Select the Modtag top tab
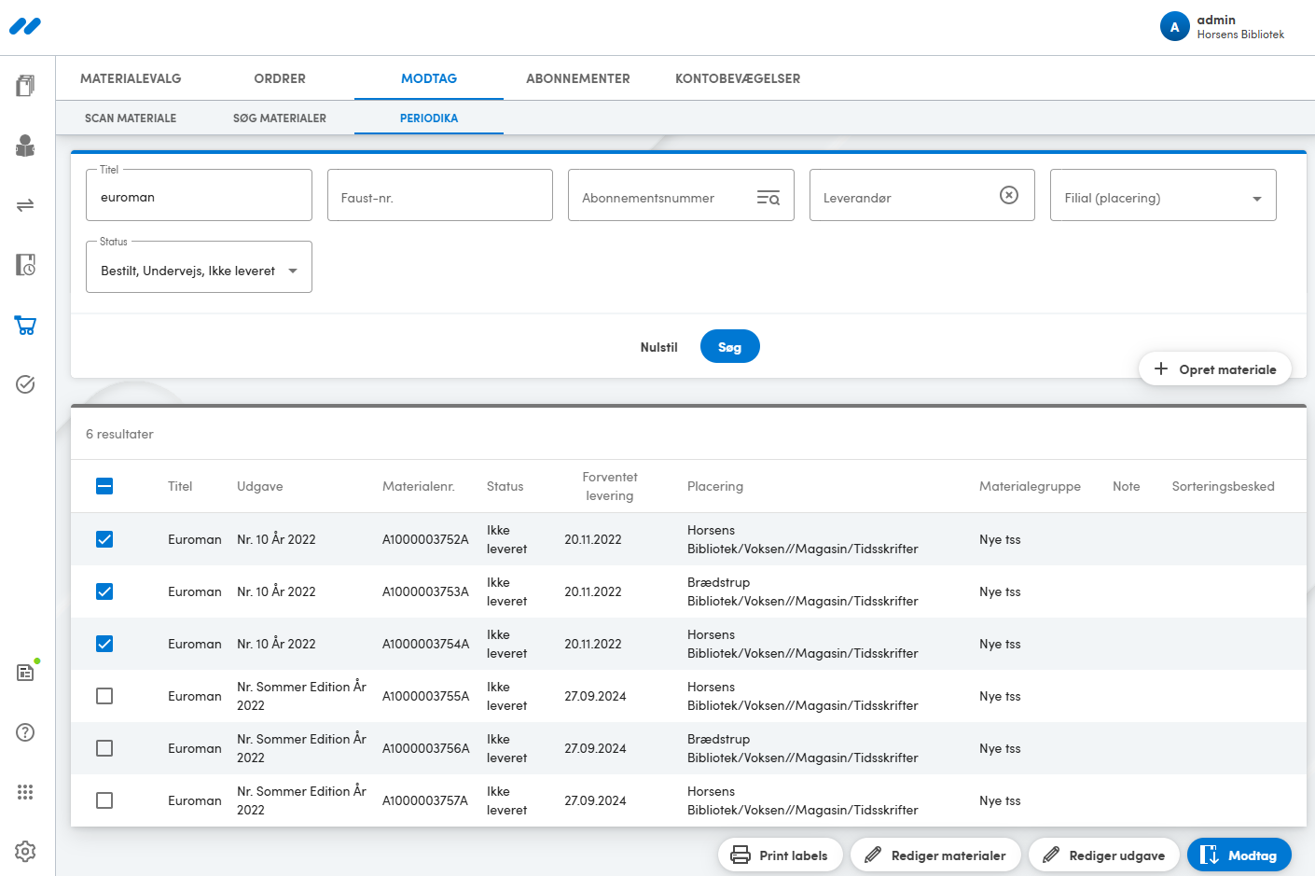This screenshot has height=876, width=1315. click(x=429, y=78)
